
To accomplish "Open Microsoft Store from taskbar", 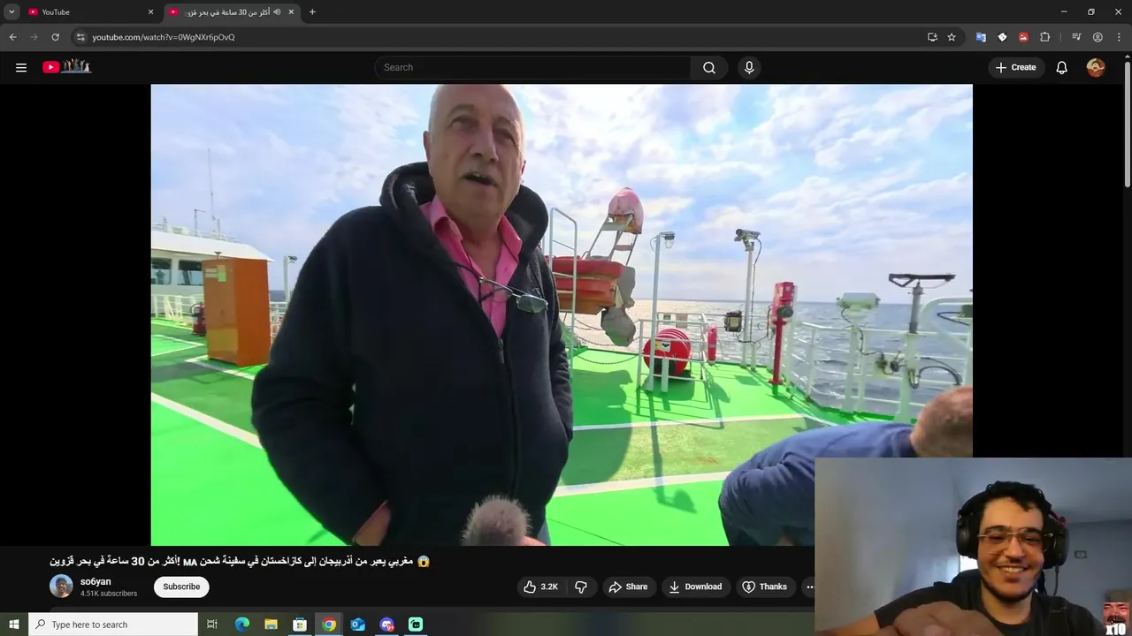I will [300, 625].
